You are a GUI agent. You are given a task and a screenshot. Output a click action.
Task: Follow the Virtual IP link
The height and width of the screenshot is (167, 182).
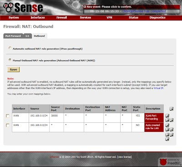coord(158,88)
